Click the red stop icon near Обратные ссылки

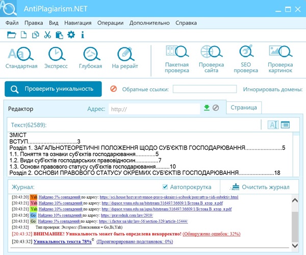coord(113,89)
